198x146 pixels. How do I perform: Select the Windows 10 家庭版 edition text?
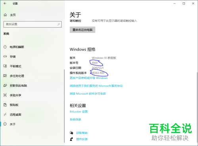(104, 58)
